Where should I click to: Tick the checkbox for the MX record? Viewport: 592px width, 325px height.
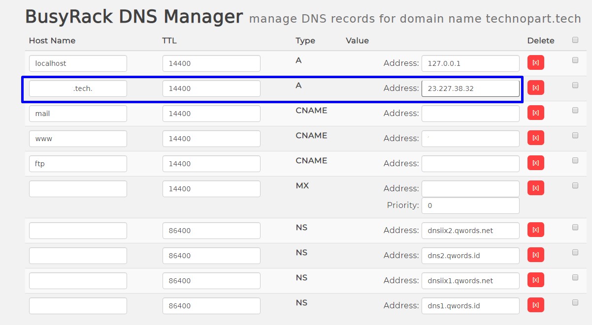575,185
